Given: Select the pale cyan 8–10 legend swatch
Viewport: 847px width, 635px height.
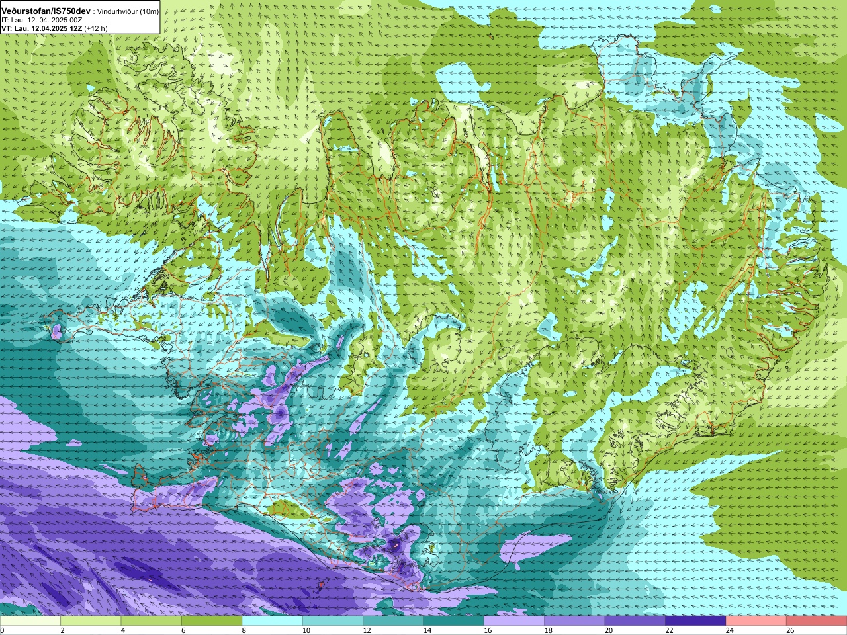Looking at the screenshot, I should (273, 621).
